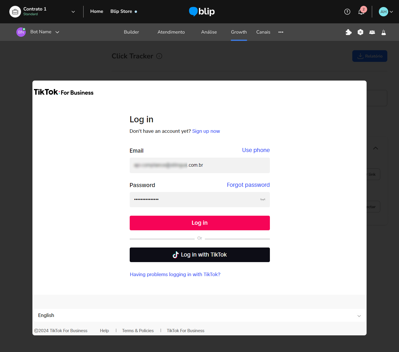Click the ©2024 TikTok For Business text
The image size is (399, 352).
[61, 331]
